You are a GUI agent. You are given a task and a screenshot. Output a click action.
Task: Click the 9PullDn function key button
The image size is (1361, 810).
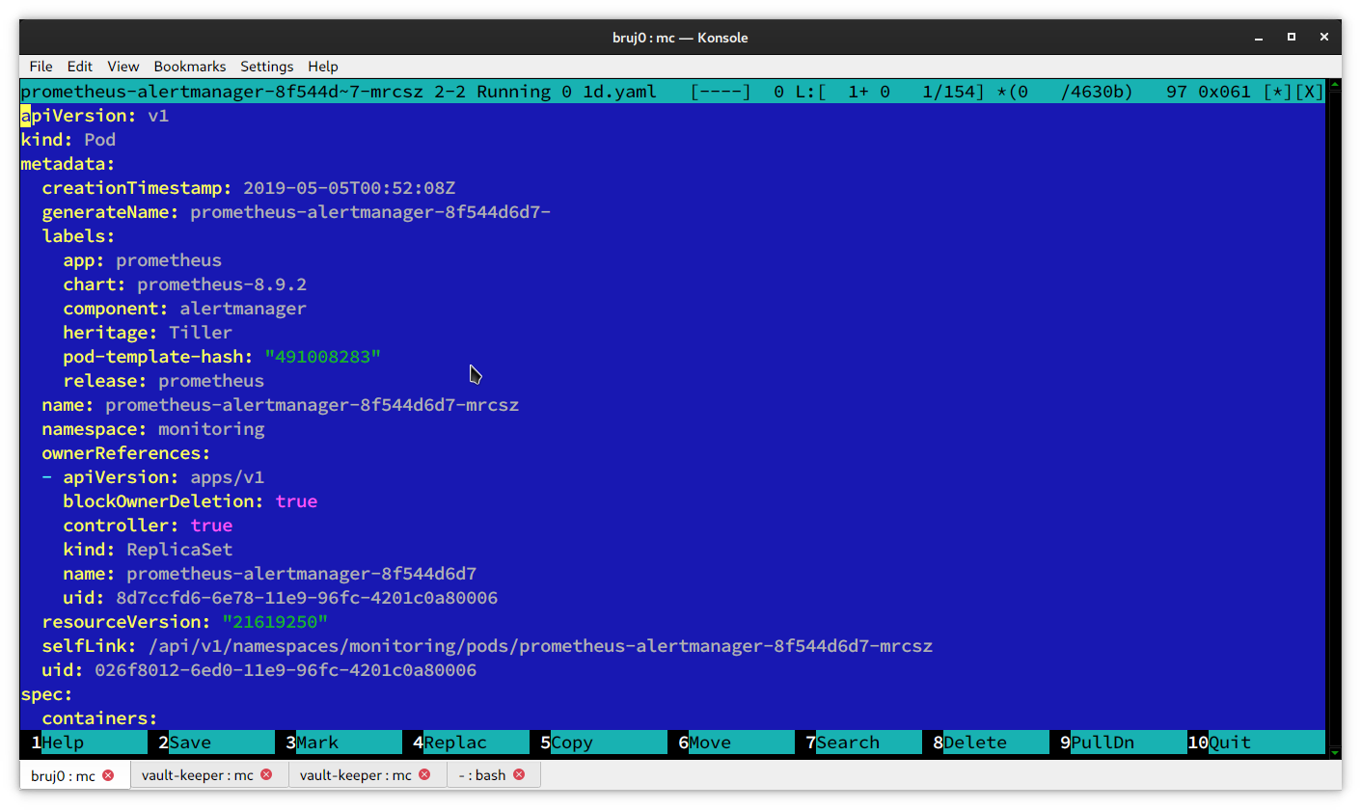click(x=1113, y=742)
